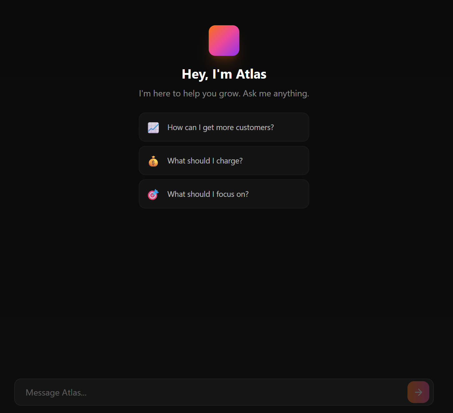Select the 'How can I get more customers?' suggestion
This screenshot has width=453, height=413.
click(x=224, y=127)
